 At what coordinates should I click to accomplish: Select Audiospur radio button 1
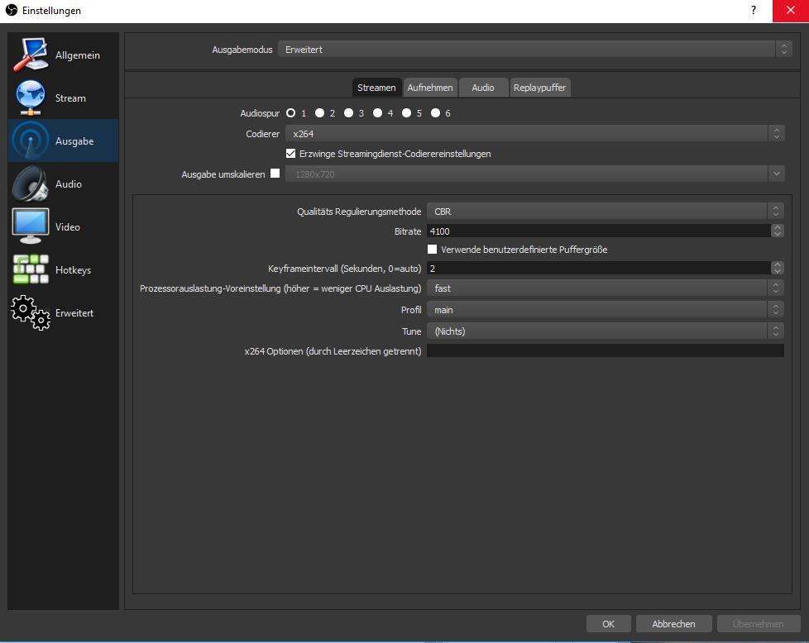(x=291, y=113)
